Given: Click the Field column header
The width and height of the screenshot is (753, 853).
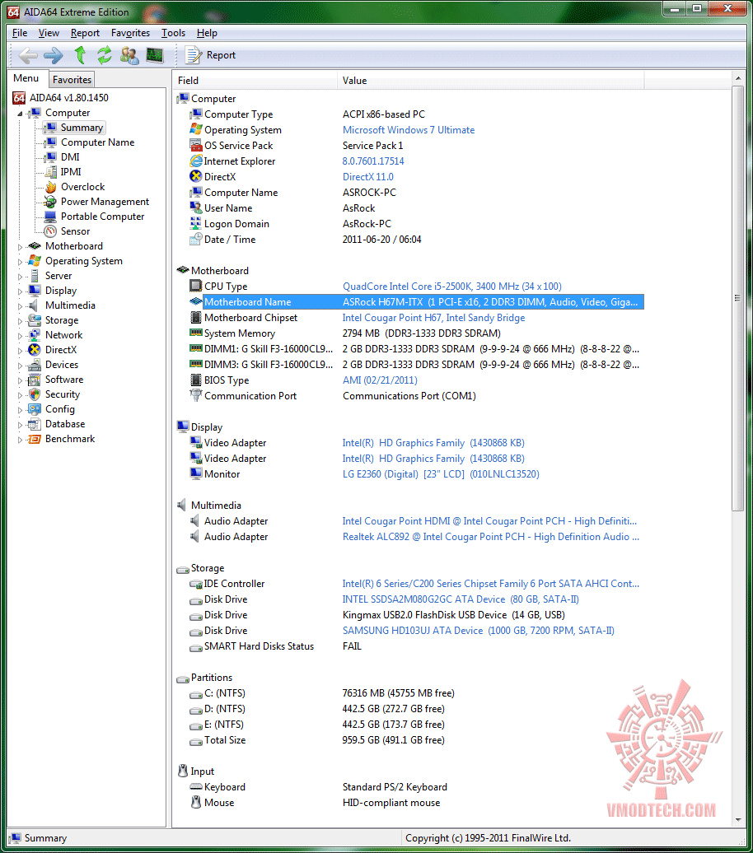Looking at the screenshot, I should pos(255,81).
